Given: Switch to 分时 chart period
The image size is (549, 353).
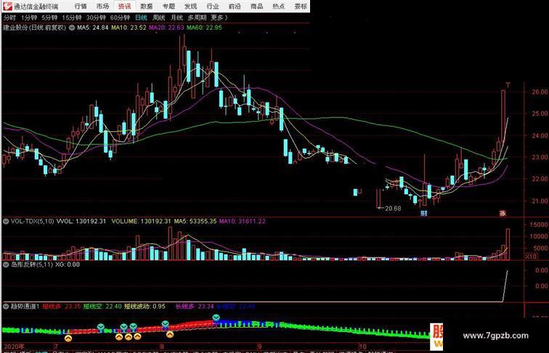Looking at the screenshot, I should [x=9, y=17].
